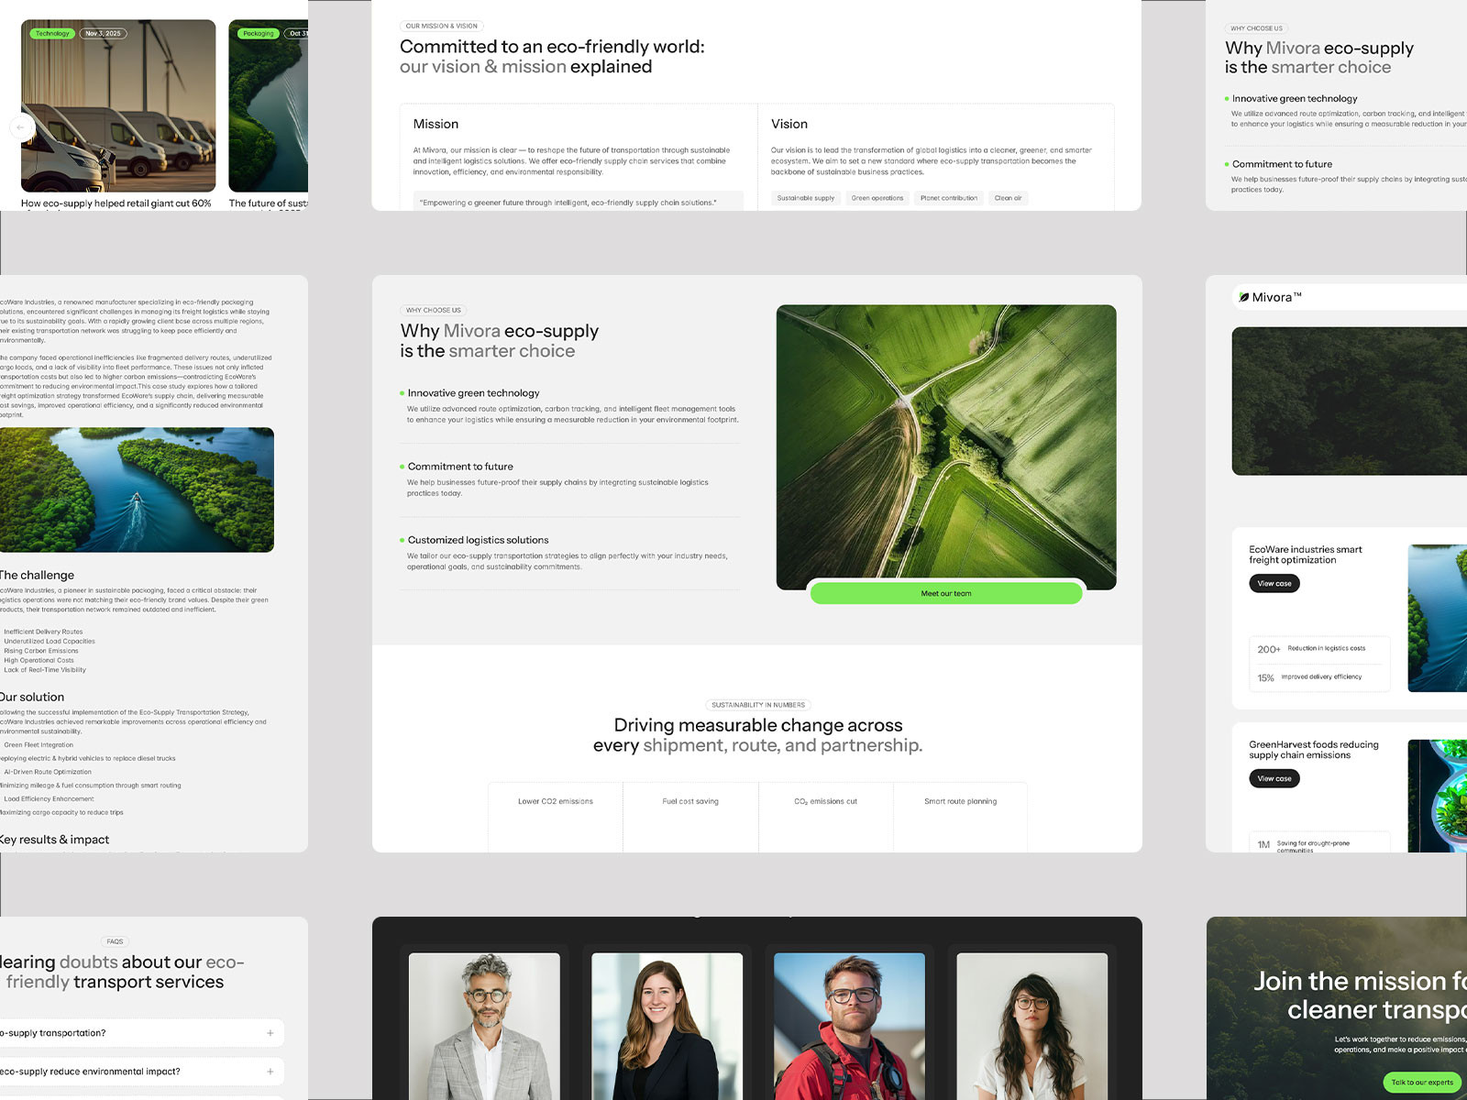
Task: Click the plus icon on the transportation FAQ
Action: click(x=269, y=1032)
